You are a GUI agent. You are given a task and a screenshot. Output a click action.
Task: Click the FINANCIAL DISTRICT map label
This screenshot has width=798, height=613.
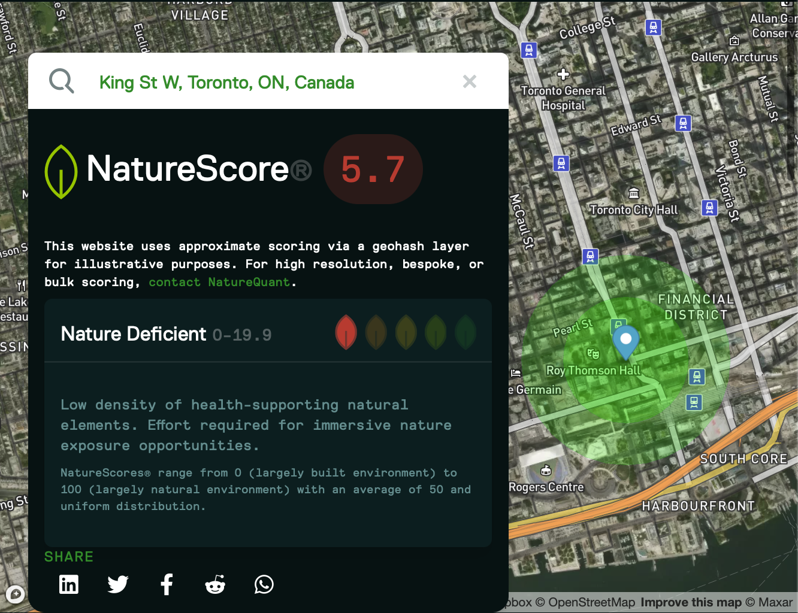[696, 307]
